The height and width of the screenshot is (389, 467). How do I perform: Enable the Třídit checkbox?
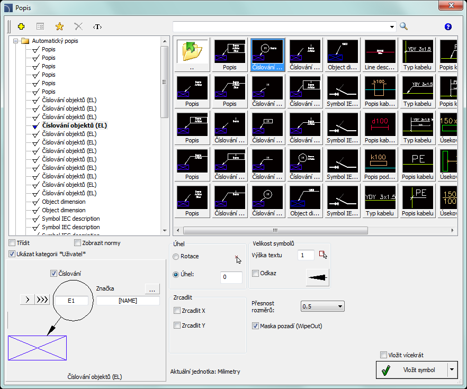[x=12, y=243]
